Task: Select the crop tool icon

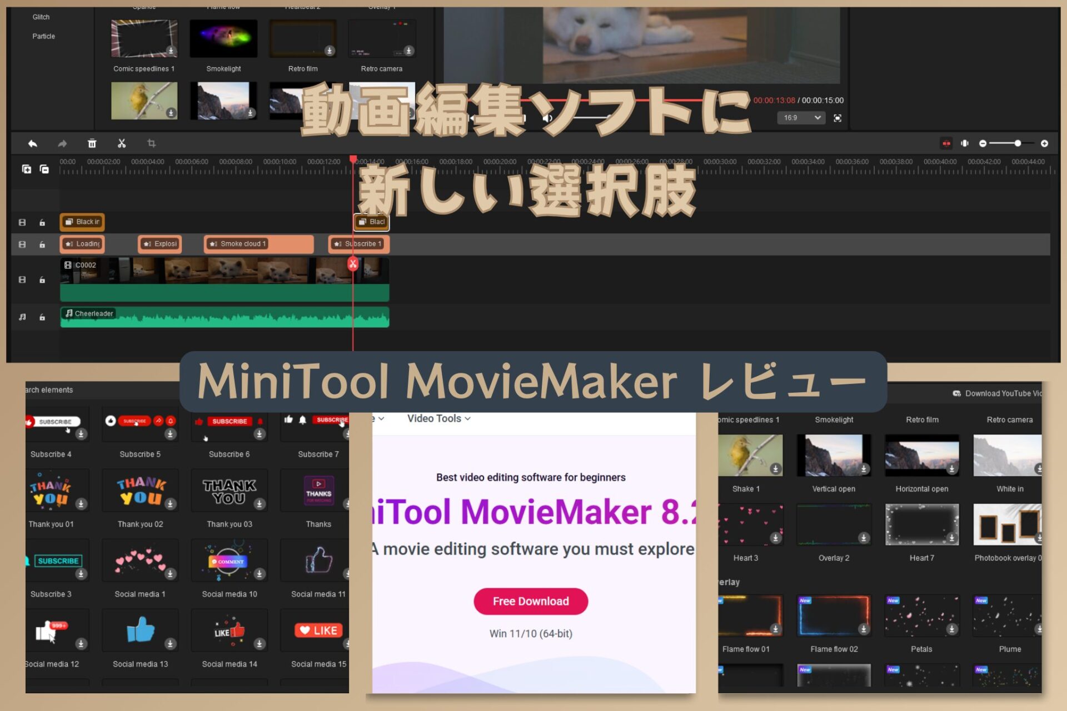Action: pyautogui.click(x=151, y=144)
